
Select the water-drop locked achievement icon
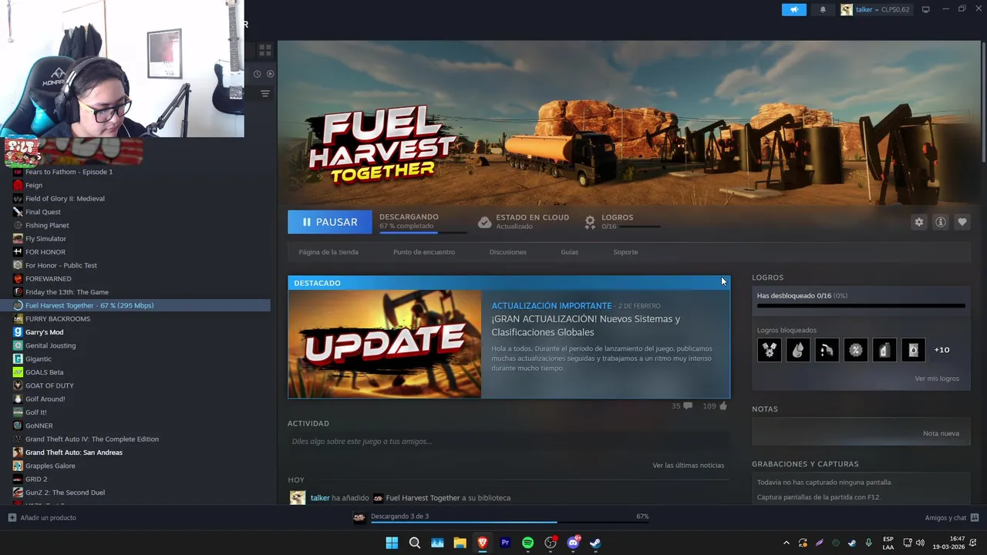click(x=798, y=350)
